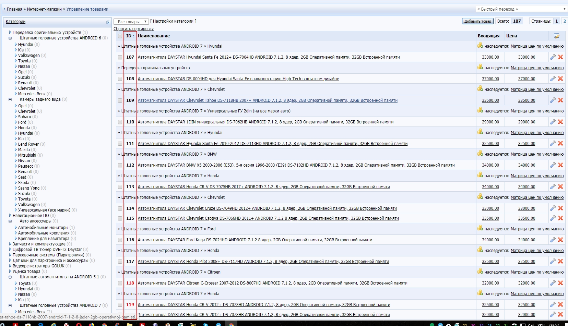Sort the table by the 'Цена' column header

(x=511, y=36)
